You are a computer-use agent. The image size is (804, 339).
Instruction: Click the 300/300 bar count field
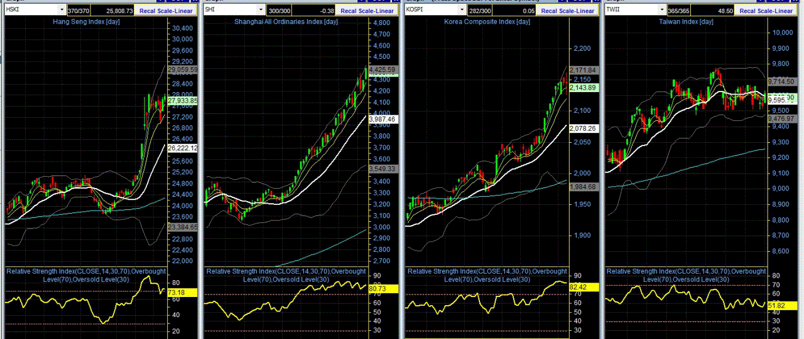click(x=280, y=10)
